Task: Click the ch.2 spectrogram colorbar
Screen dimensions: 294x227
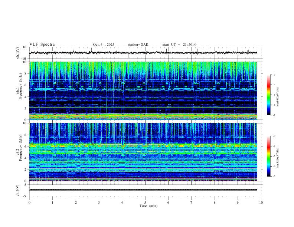Action: [x=268, y=156]
